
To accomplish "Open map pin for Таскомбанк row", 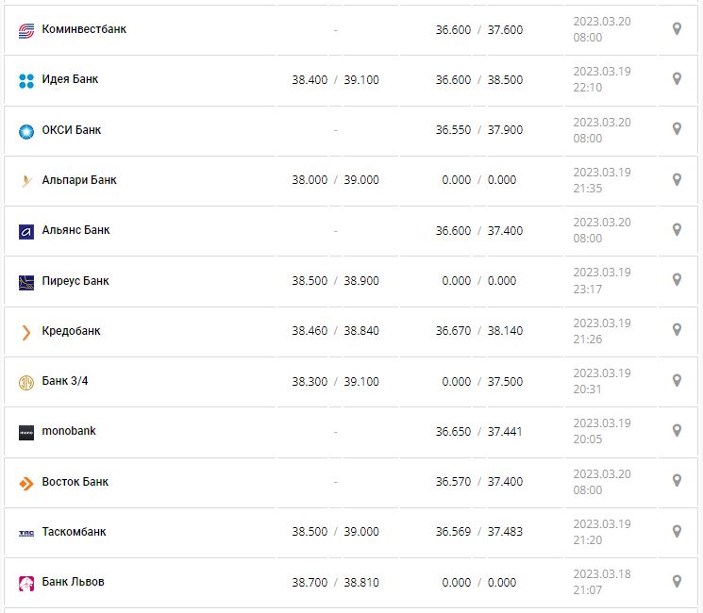I will click(x=677, y=531).
